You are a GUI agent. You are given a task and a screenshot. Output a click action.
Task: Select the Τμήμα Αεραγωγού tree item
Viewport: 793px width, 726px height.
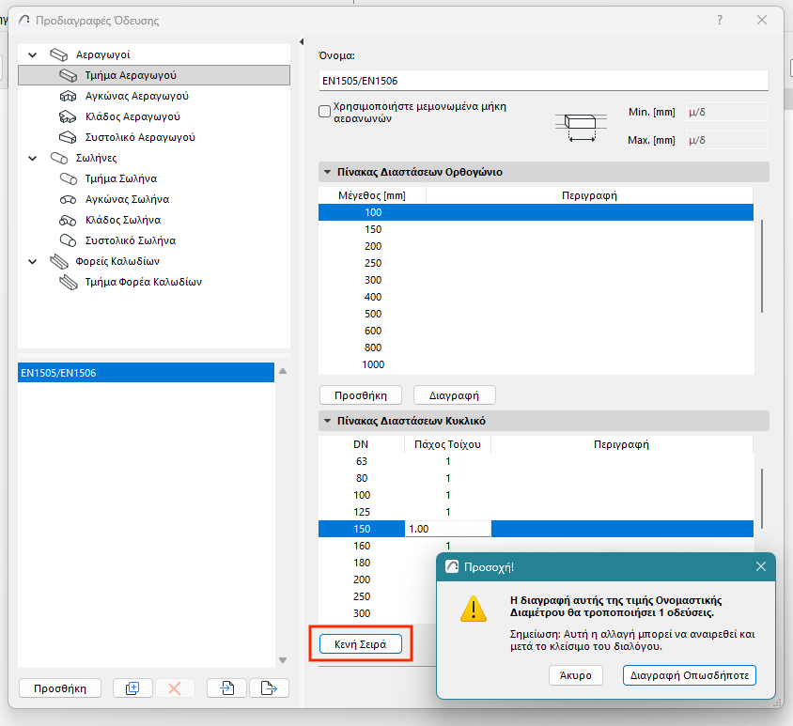[154, 75]
